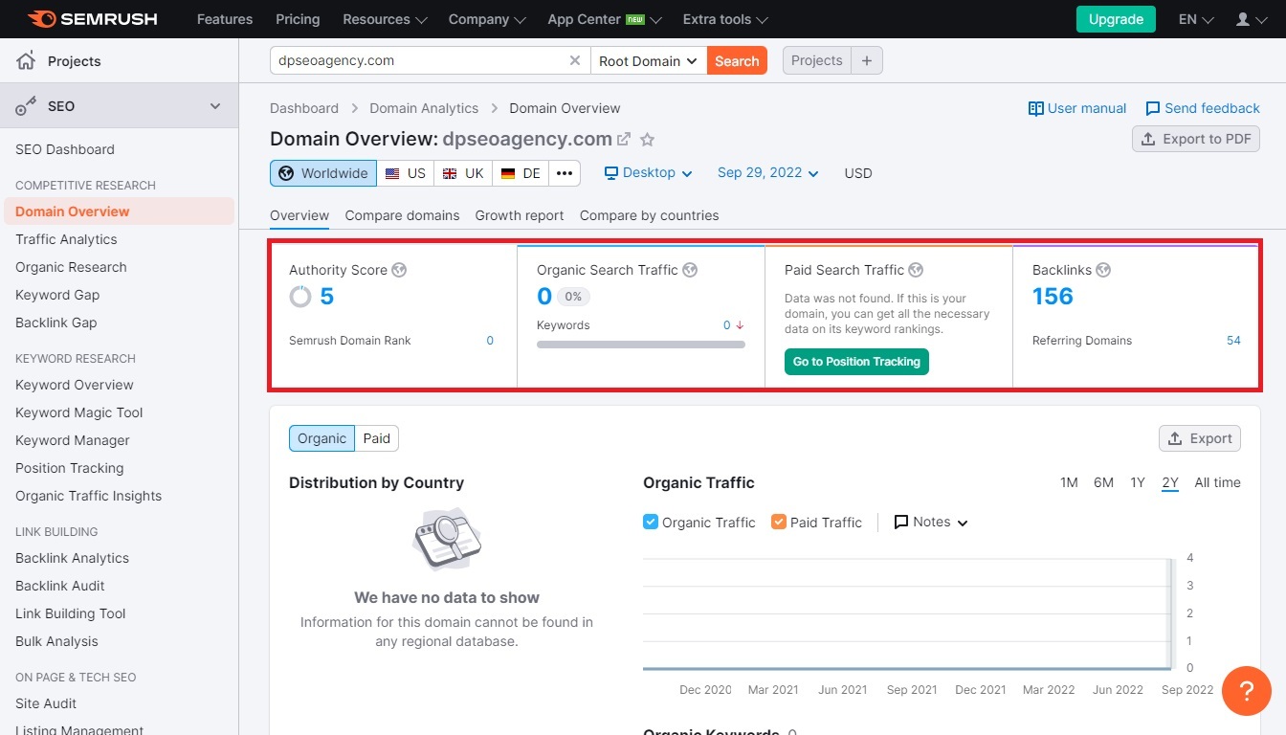Open the Company dropdown menu
Viewport: 1286px width, 735px height.
(488, 19)
